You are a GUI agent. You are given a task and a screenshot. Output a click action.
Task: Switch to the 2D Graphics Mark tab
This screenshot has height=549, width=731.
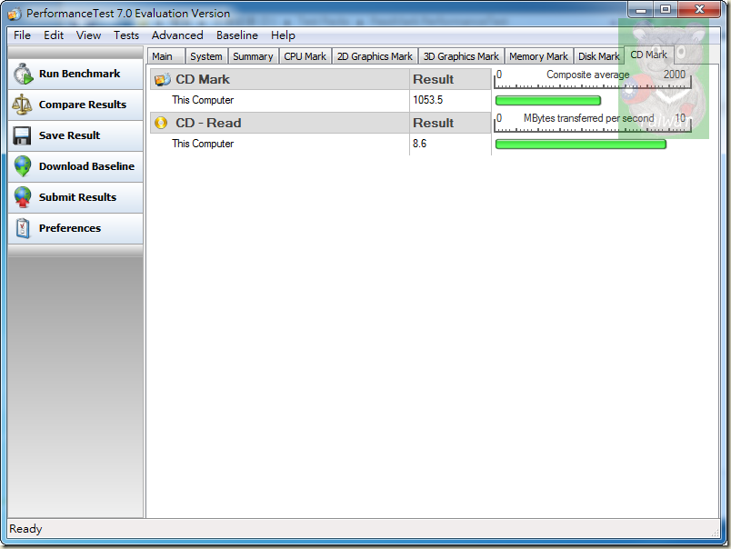pyautogui.click(x=375, y=56)
